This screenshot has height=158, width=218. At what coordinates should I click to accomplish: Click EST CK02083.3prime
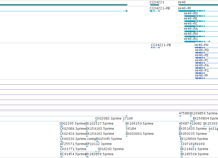(108, 118)
